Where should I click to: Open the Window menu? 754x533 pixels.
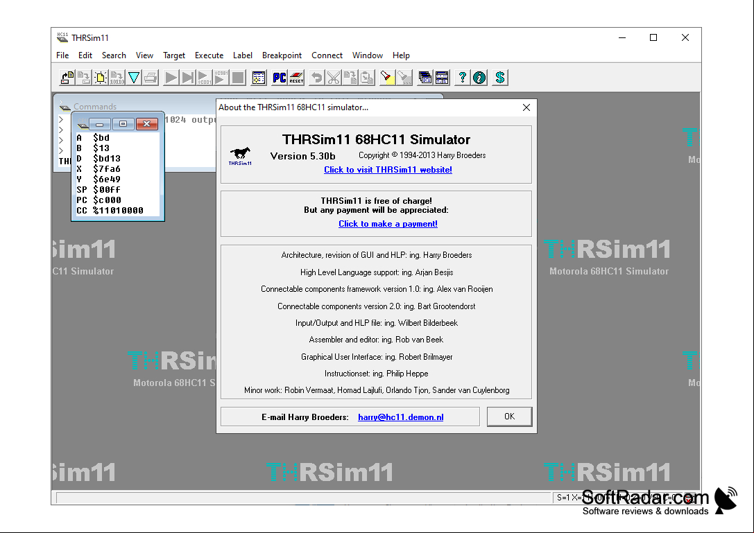[368, 55]
